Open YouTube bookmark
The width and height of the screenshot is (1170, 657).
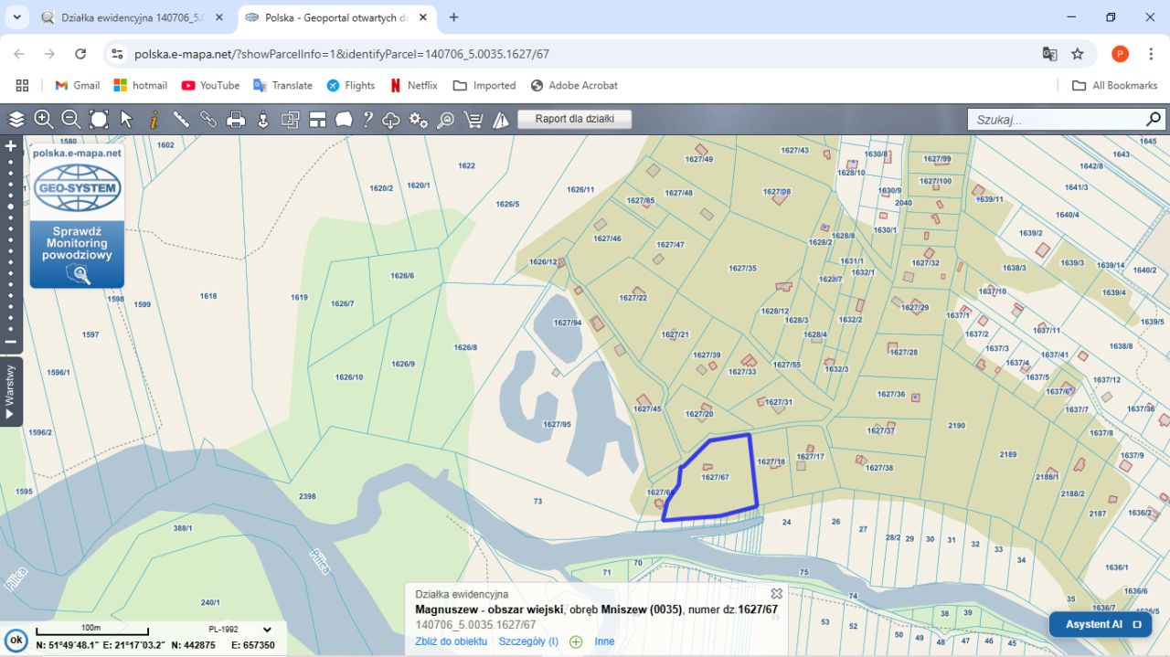point(210,85)
